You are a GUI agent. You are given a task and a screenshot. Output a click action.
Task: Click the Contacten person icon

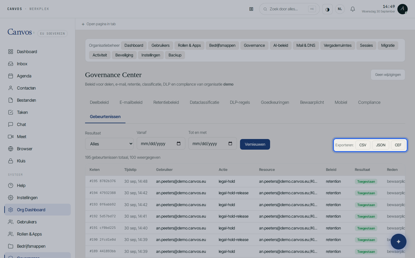11,88
